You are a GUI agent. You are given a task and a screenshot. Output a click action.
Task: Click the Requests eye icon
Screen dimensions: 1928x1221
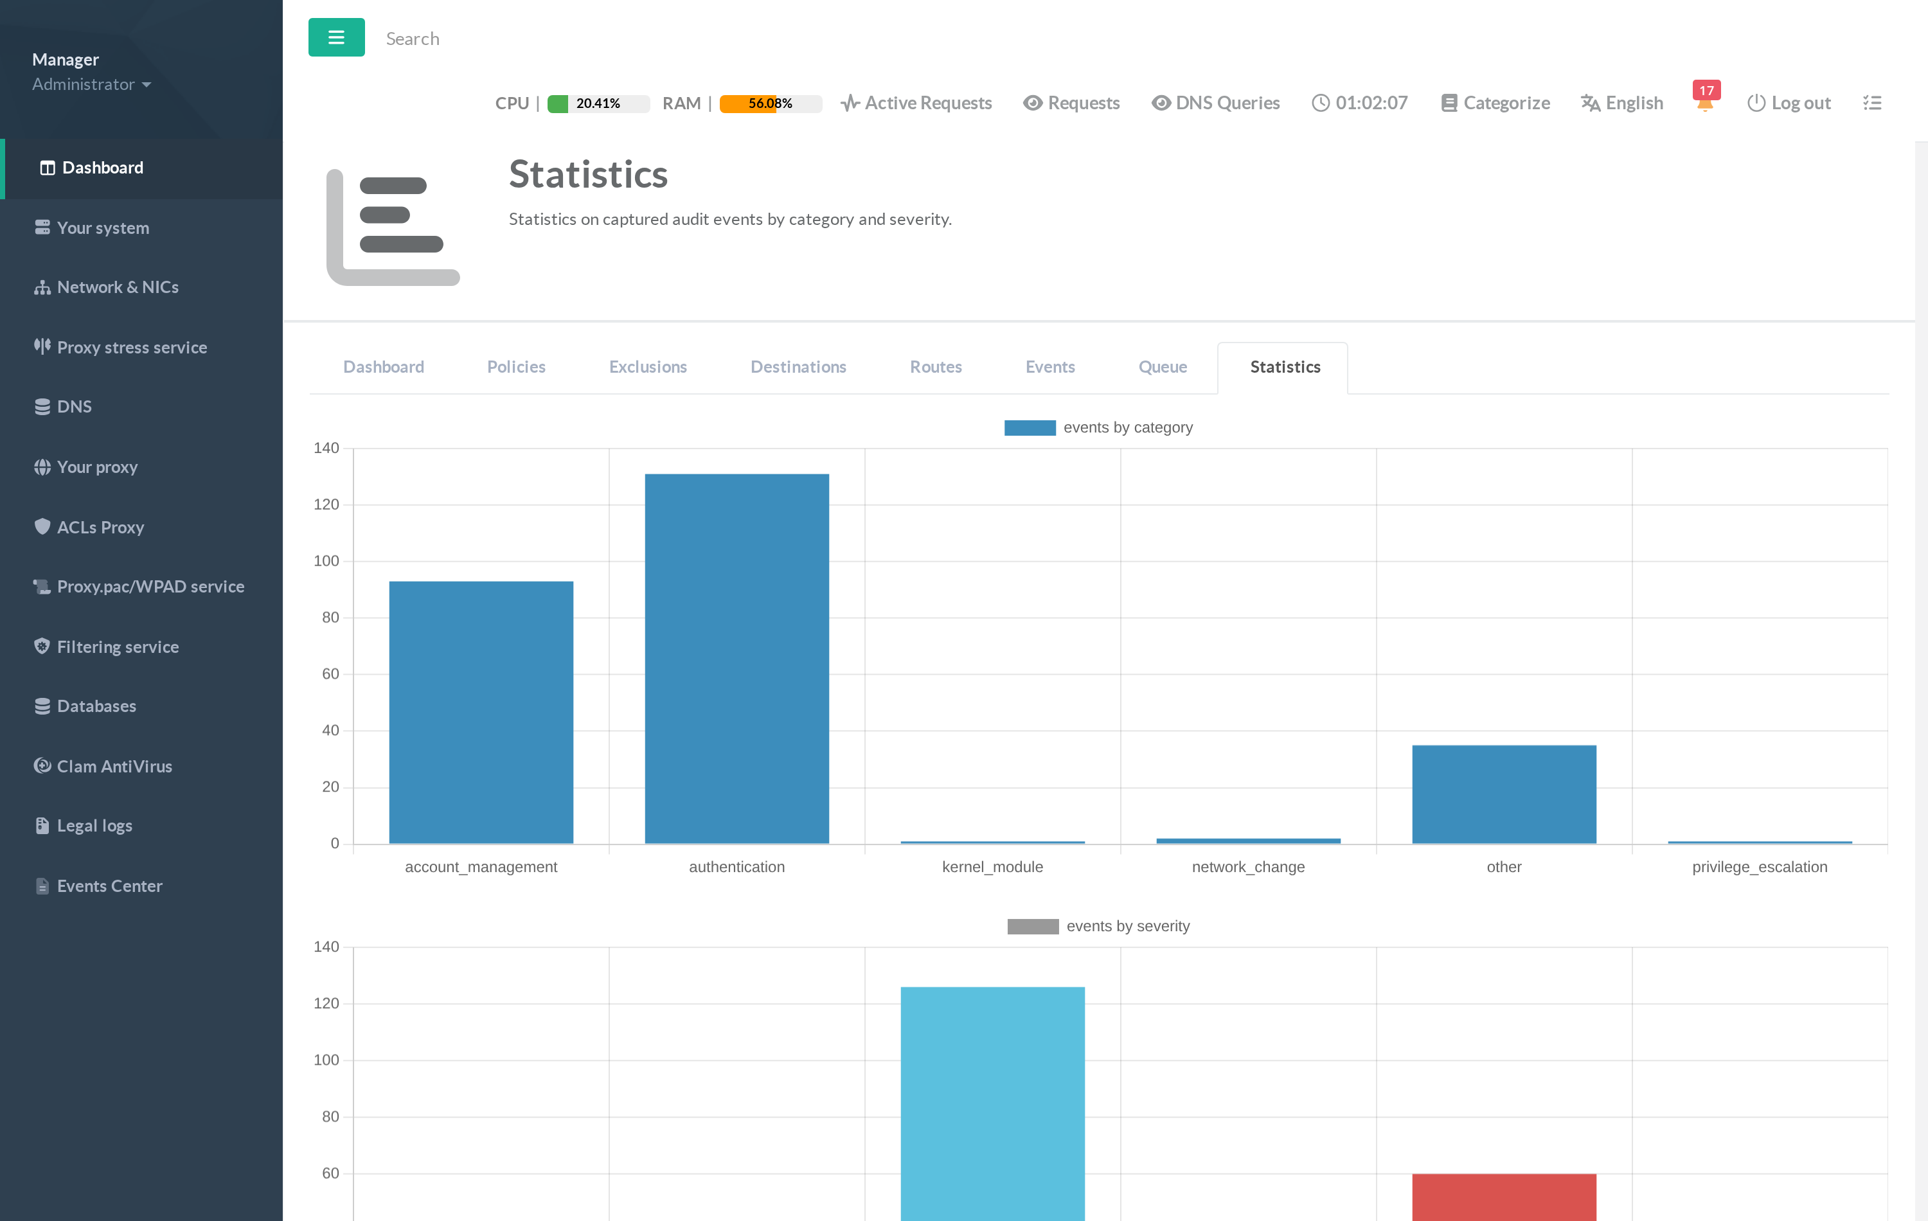(x=1033, y=103)
